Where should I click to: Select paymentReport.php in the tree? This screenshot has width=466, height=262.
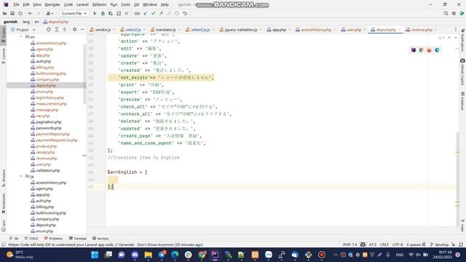(52, 134)
